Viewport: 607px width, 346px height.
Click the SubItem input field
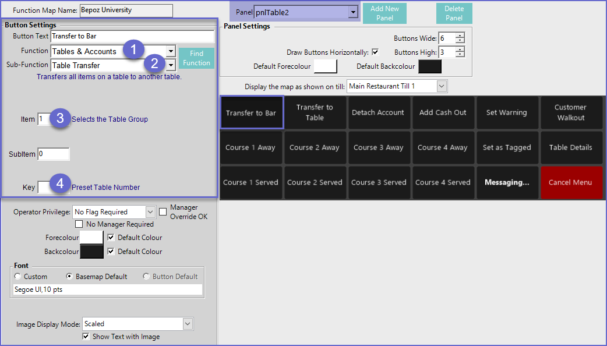point(54,154)
